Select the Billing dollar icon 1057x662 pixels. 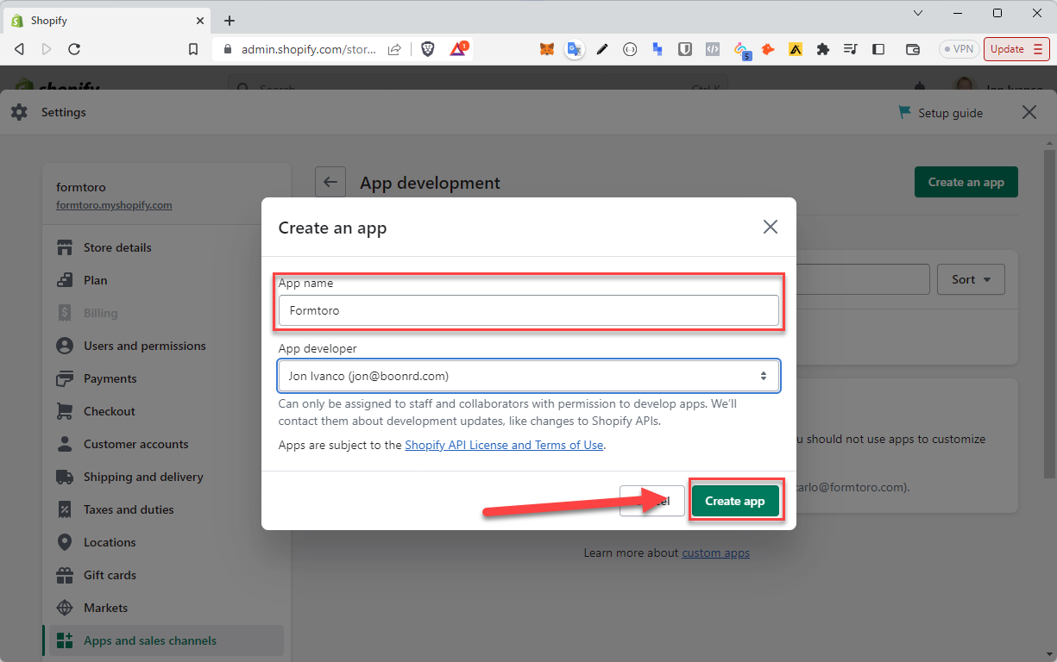[65, 313]
